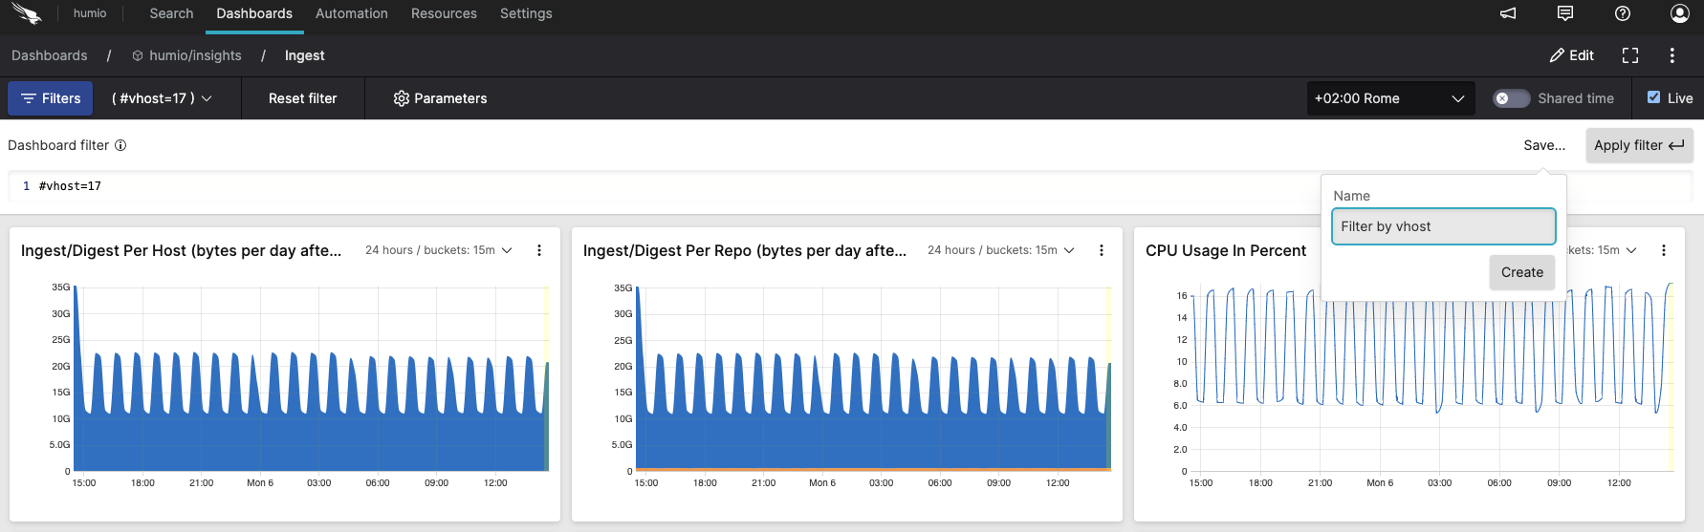Viewport: 1704px width, 532px height.
Task: Open the feedback message icon
Action: [1565, 13]
